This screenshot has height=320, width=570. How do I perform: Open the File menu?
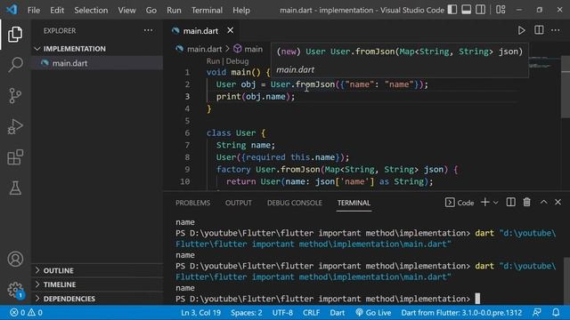coord(34,10)
